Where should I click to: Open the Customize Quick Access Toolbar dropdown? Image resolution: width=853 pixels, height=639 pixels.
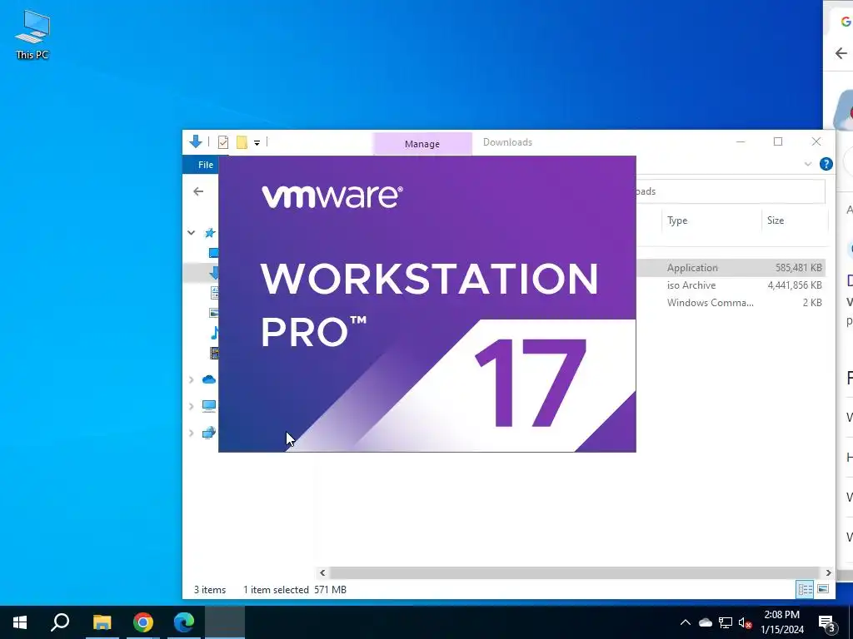point(257,143)
